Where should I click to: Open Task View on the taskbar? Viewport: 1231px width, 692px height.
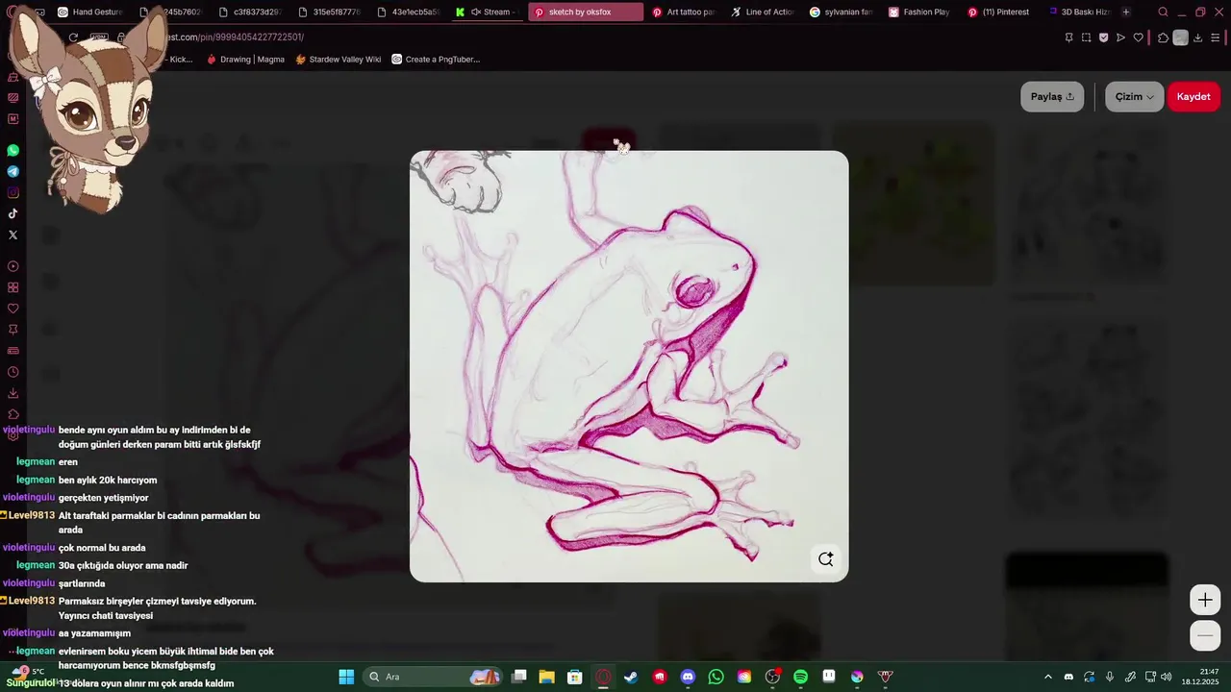[519, 677]
